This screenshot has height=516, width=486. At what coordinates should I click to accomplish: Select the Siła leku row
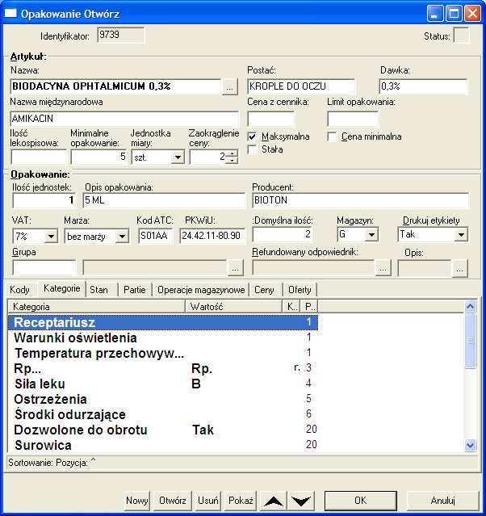tap(163, 384)
